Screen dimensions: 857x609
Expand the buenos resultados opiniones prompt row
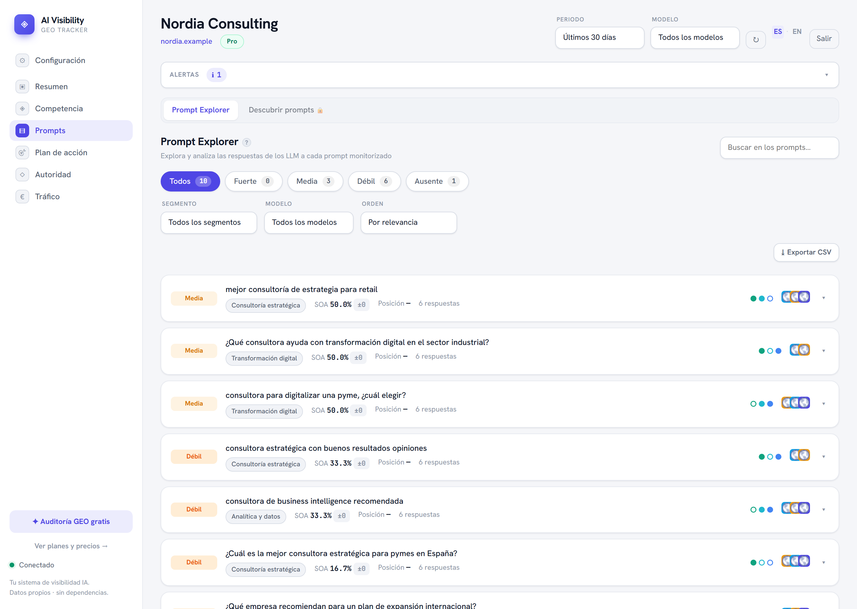pyautogui.click(x=824, y=457)
